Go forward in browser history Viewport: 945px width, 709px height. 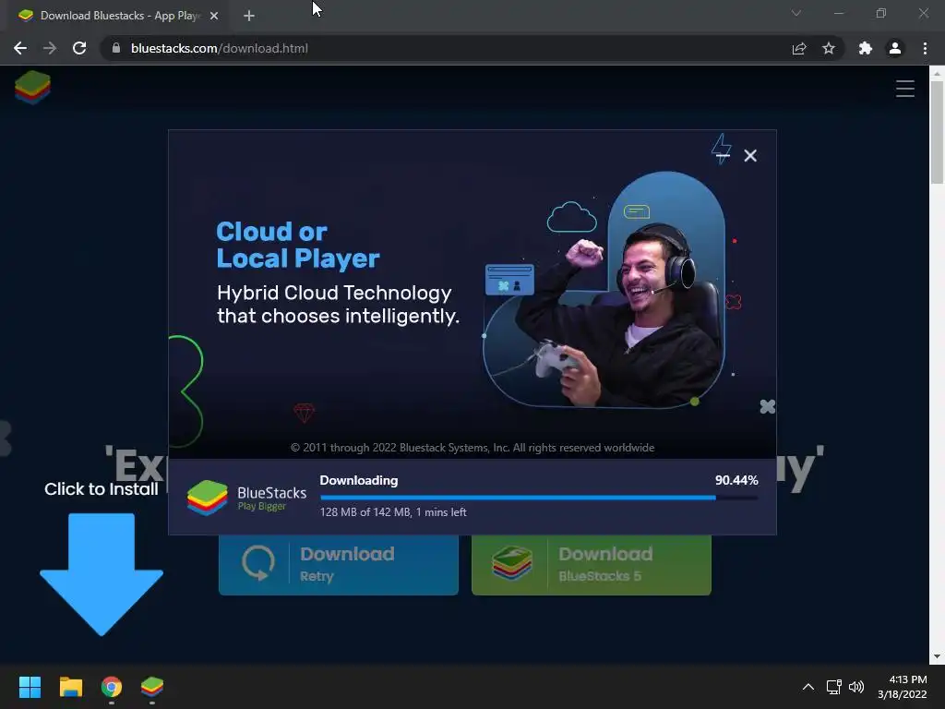(x=50, y=48)
